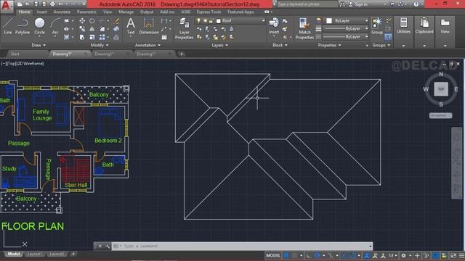Viewport: 465px width, 261px height.
Task: Expand the Block panel
Action: tap(280, 45)
